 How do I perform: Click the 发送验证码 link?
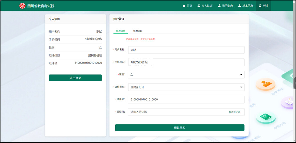coord(234,112)
